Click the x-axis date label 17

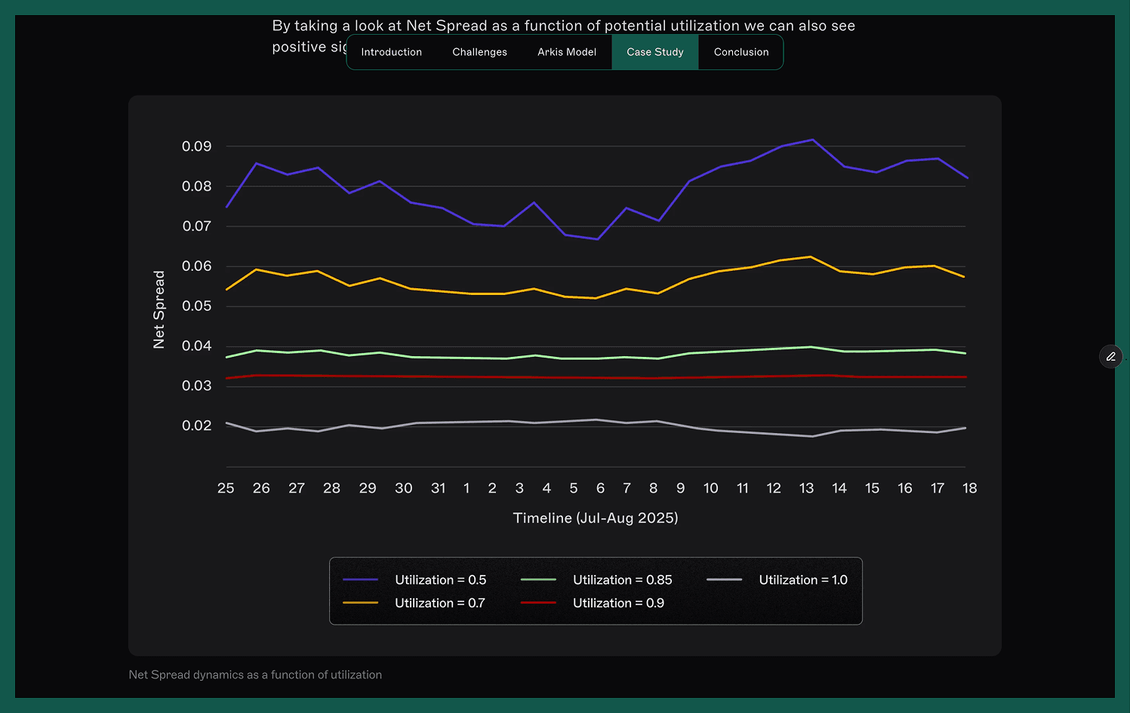tap(938, 488)
